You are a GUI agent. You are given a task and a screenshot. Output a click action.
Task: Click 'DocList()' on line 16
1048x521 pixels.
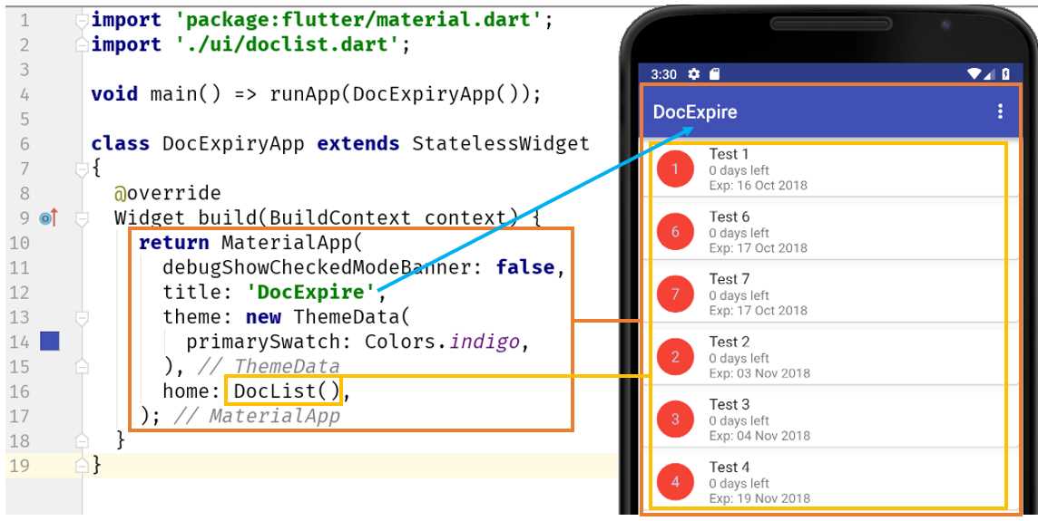287,391
